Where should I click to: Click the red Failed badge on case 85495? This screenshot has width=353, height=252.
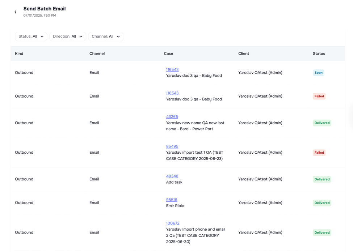(319, 153)
